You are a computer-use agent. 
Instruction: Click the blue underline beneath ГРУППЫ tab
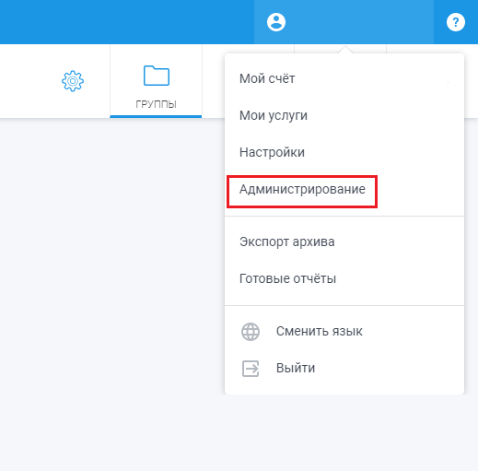pyautogui.click(x=156, y=116)
